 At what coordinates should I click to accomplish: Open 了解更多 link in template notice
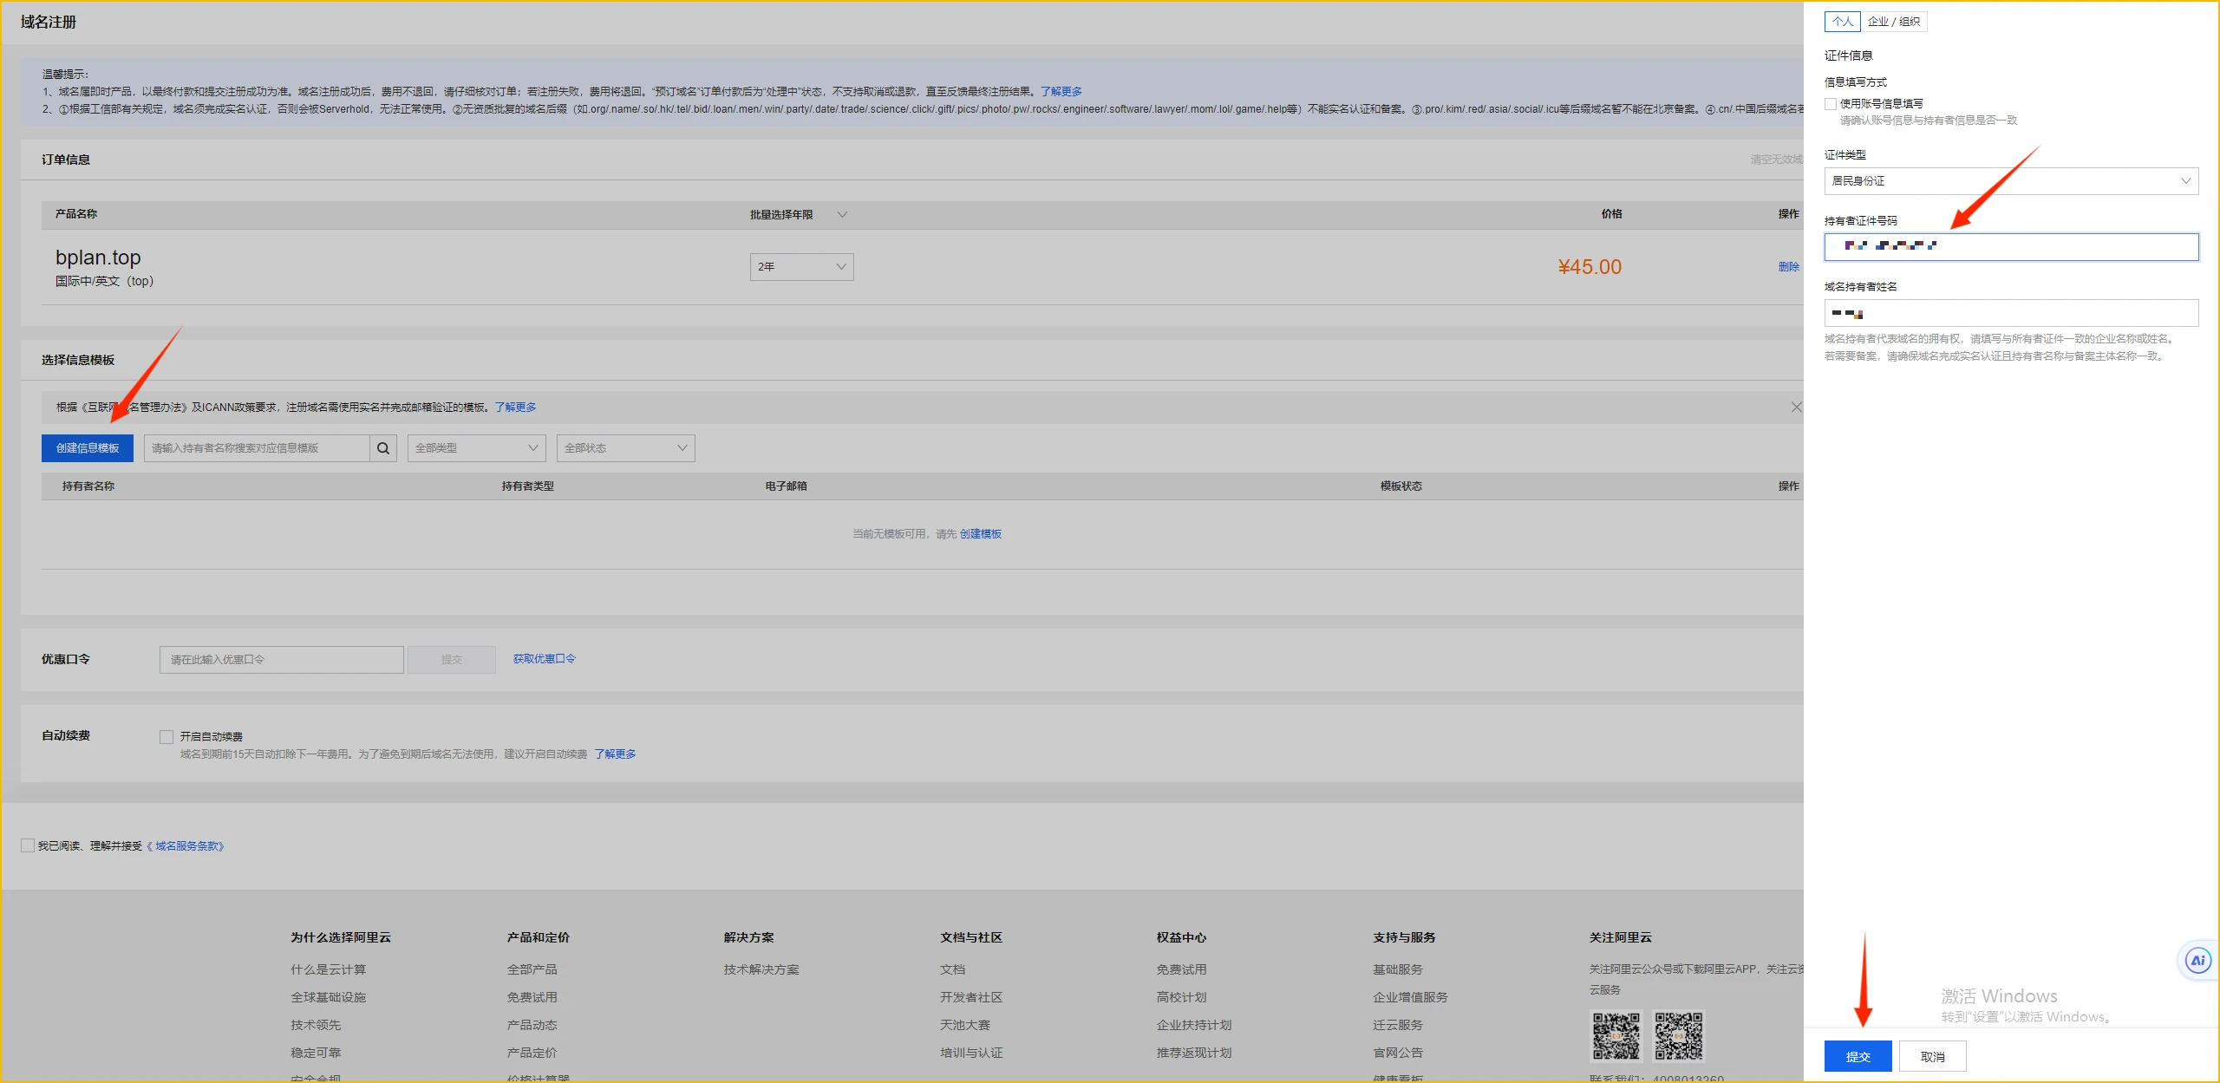click(x=515, y=408)
